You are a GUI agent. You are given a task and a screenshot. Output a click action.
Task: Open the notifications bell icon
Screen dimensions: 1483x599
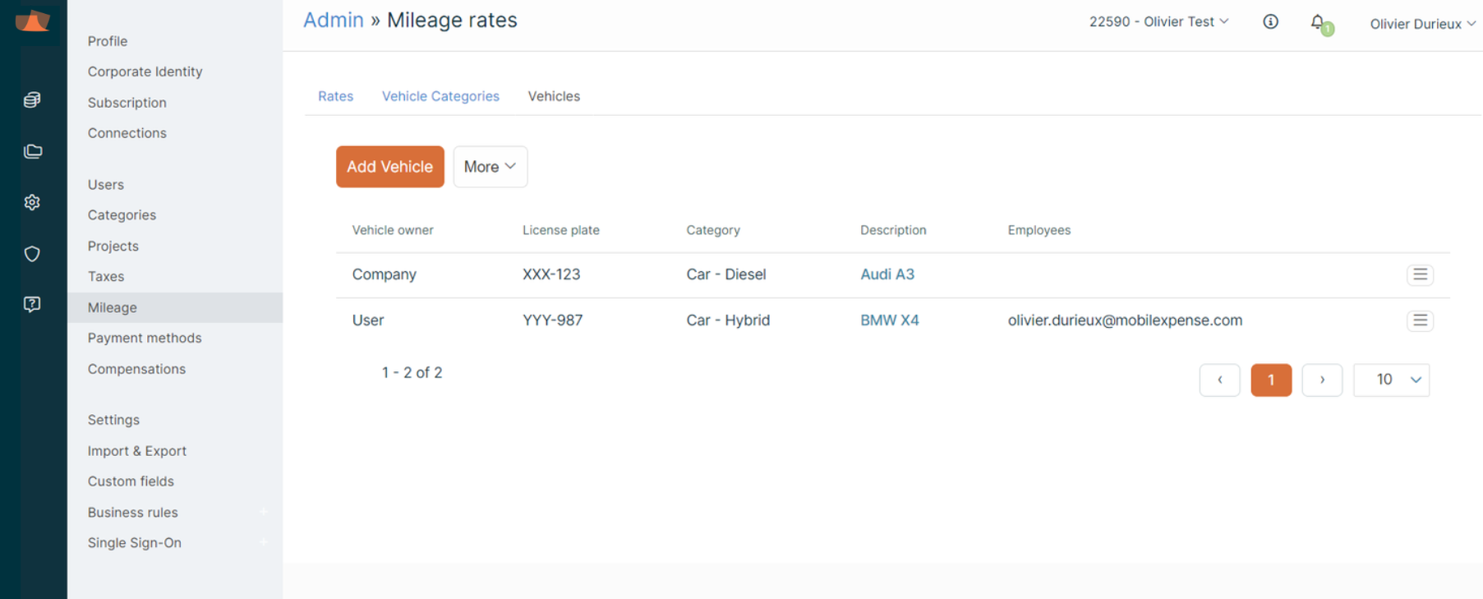[x=1318, y=23]
